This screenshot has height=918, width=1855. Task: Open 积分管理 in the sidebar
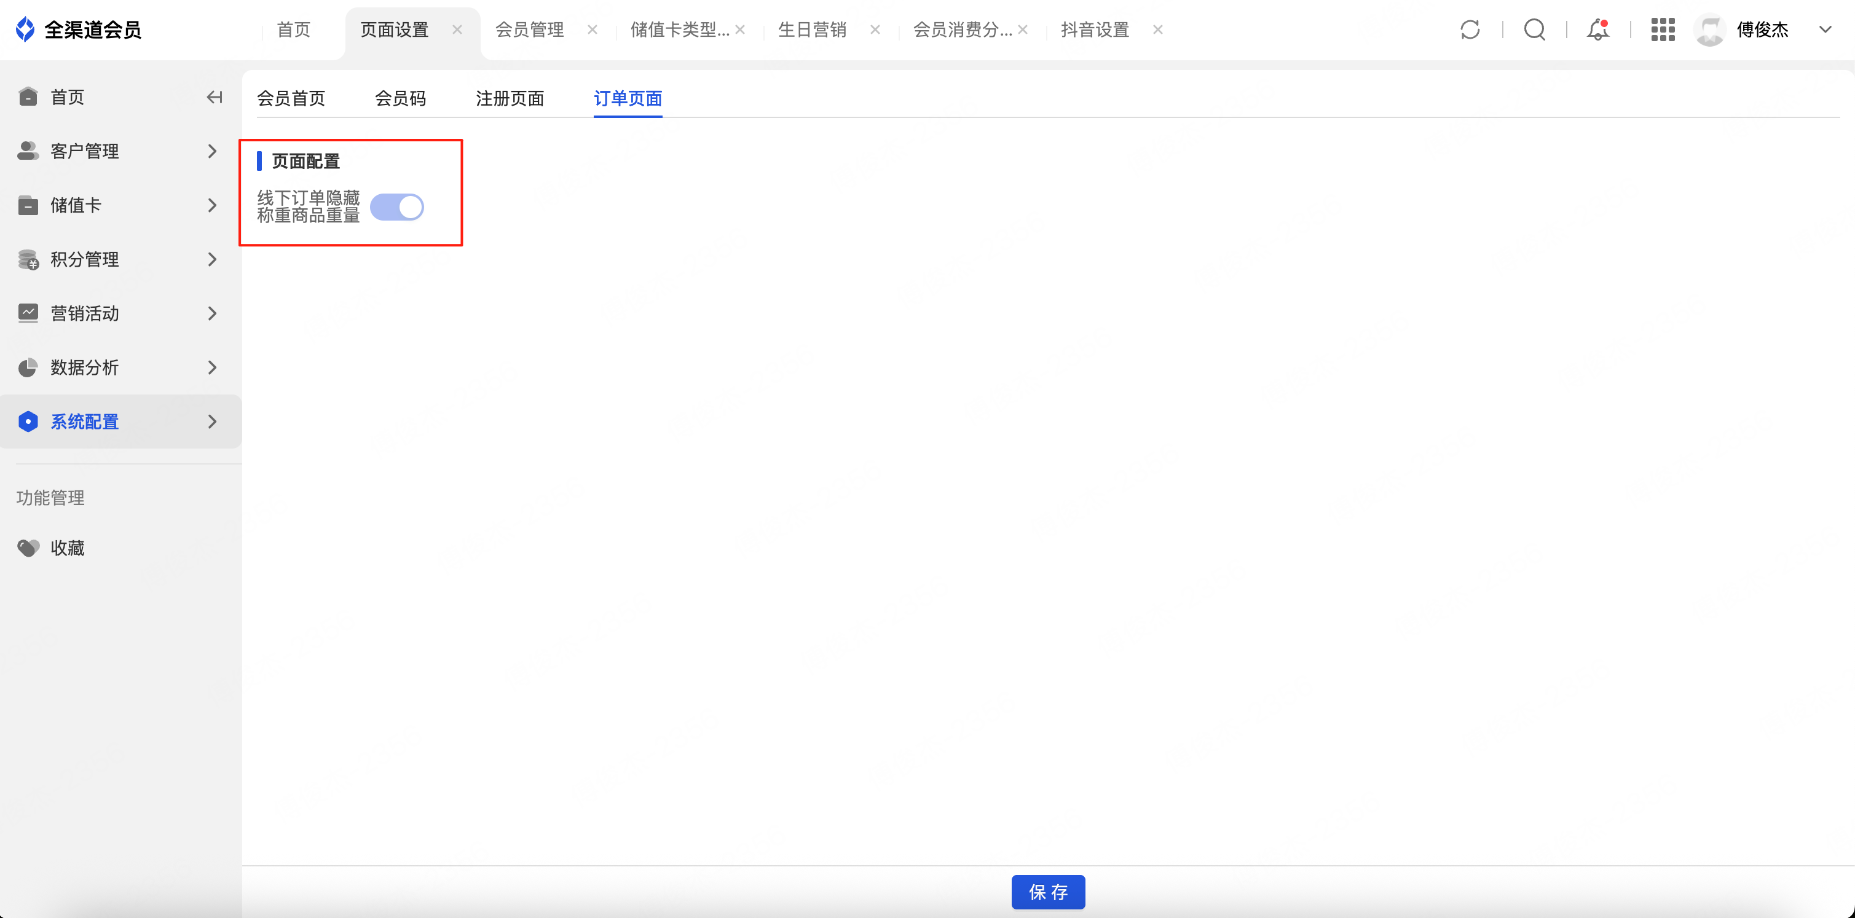pos(120,259)
